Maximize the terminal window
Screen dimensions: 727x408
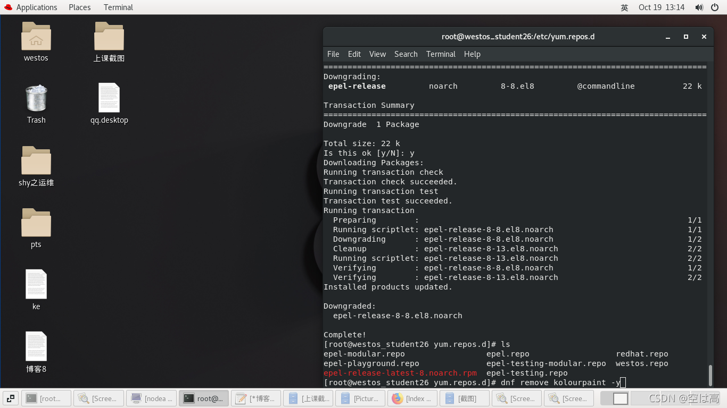click(x=686, y=37)
